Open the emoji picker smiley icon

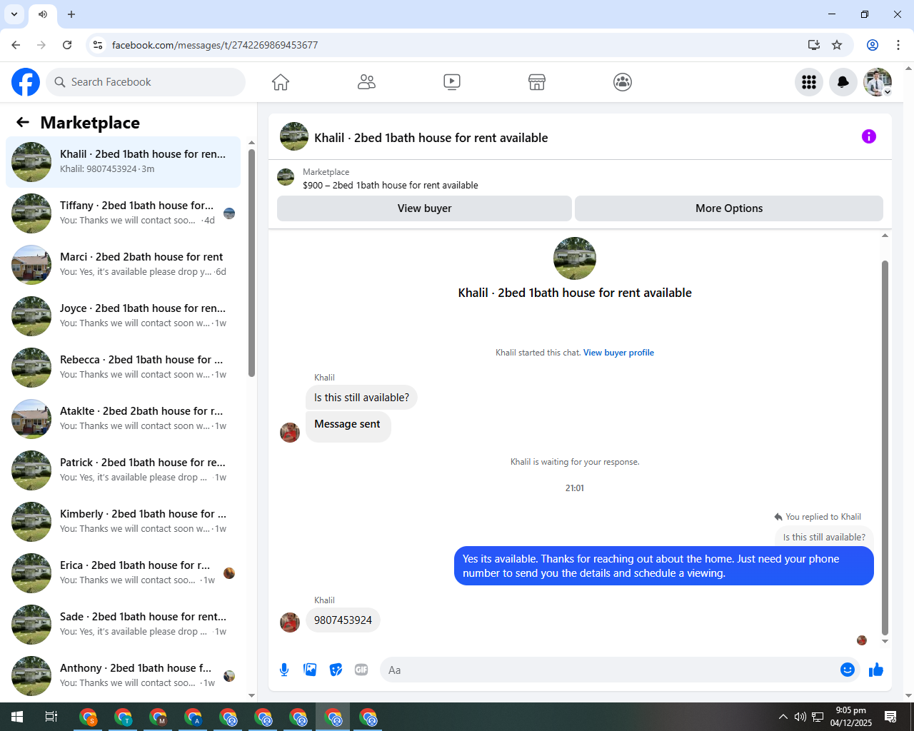coord(848,670)
